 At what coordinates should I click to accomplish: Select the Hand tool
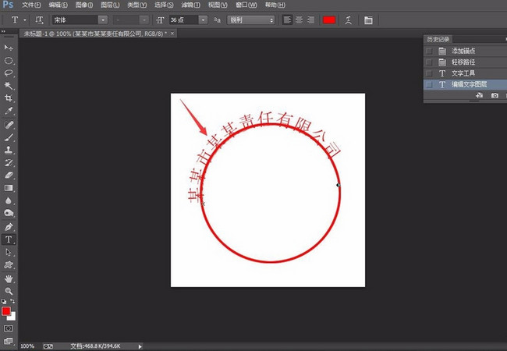pyautogui.click(x=9, y=278)
